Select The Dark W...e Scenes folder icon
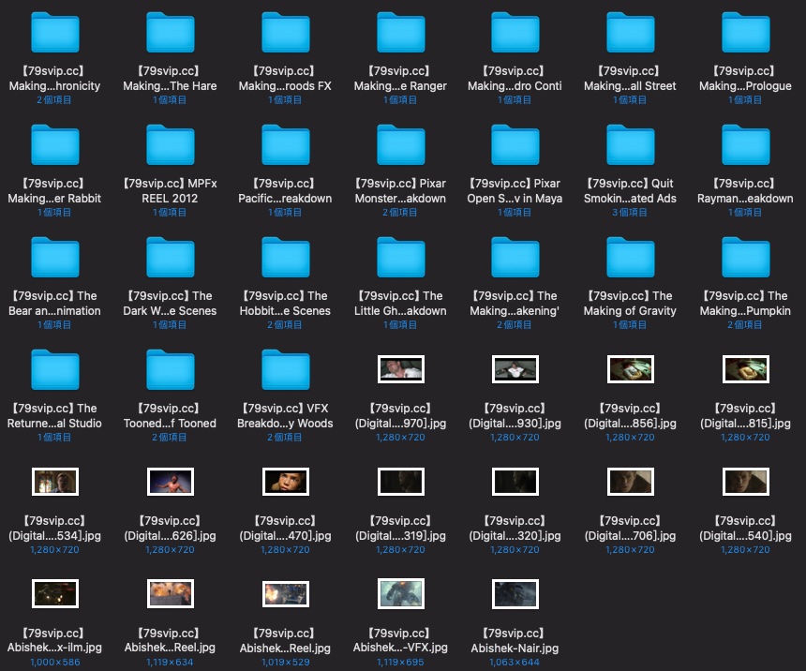The height and width of the screenshot is (671, 806). pyautogui.click(x=171, y=258)
